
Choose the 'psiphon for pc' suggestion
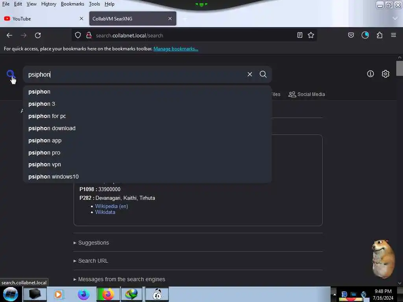(x=147, y=116)
